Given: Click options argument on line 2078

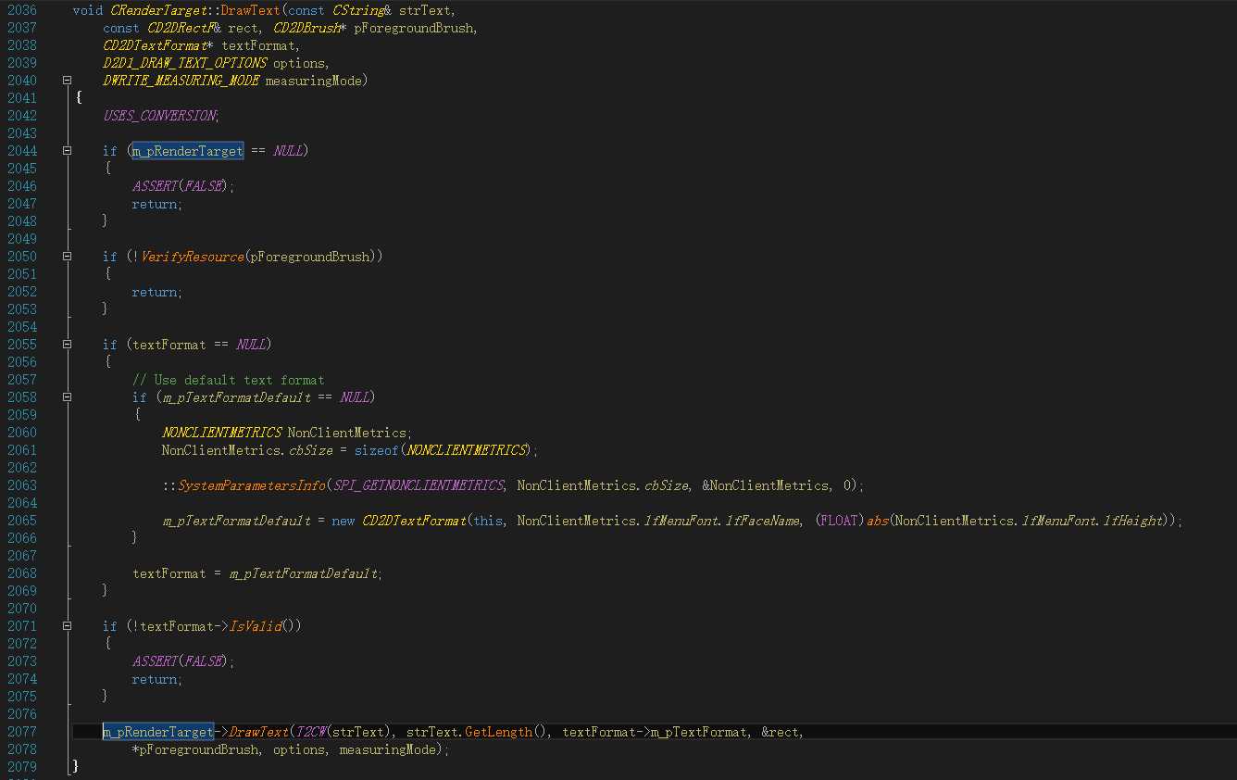Looking at the screenshot, I should click(x=299, y=749).
